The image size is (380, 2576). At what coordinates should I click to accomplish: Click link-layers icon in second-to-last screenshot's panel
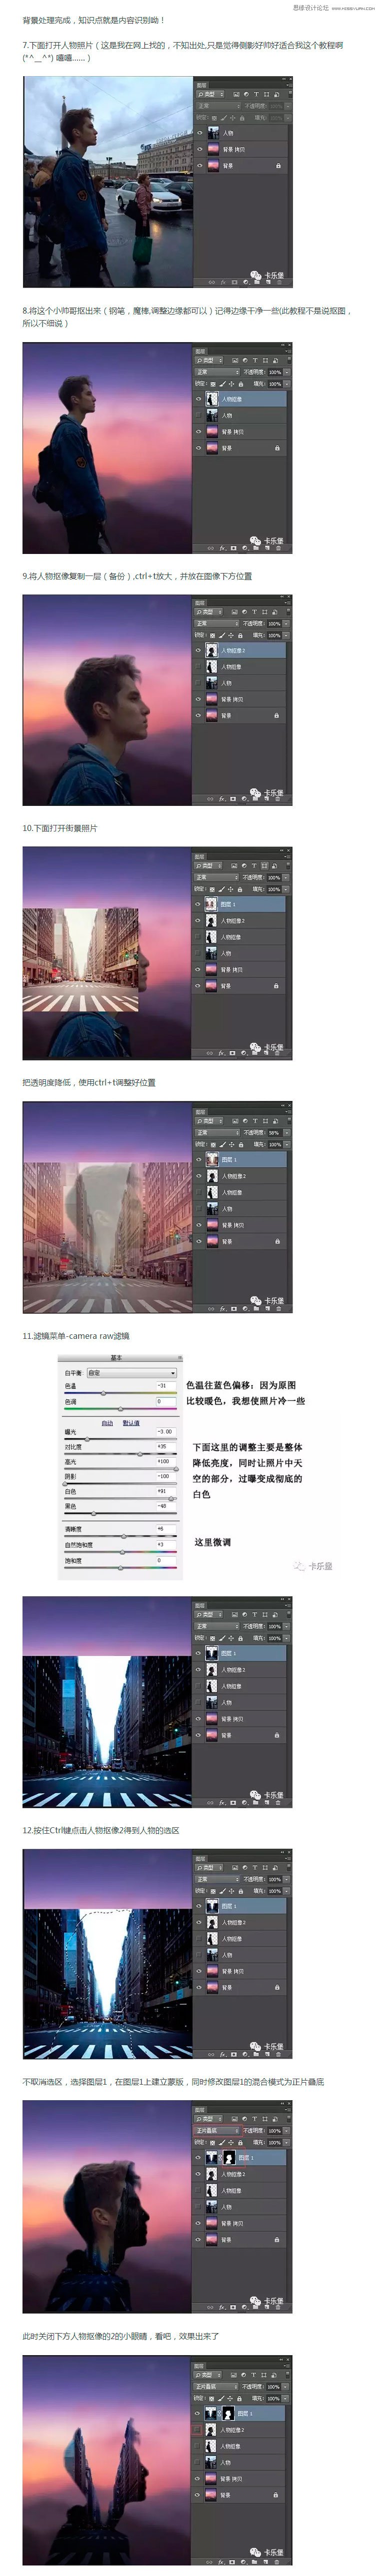coord(209,2308)
